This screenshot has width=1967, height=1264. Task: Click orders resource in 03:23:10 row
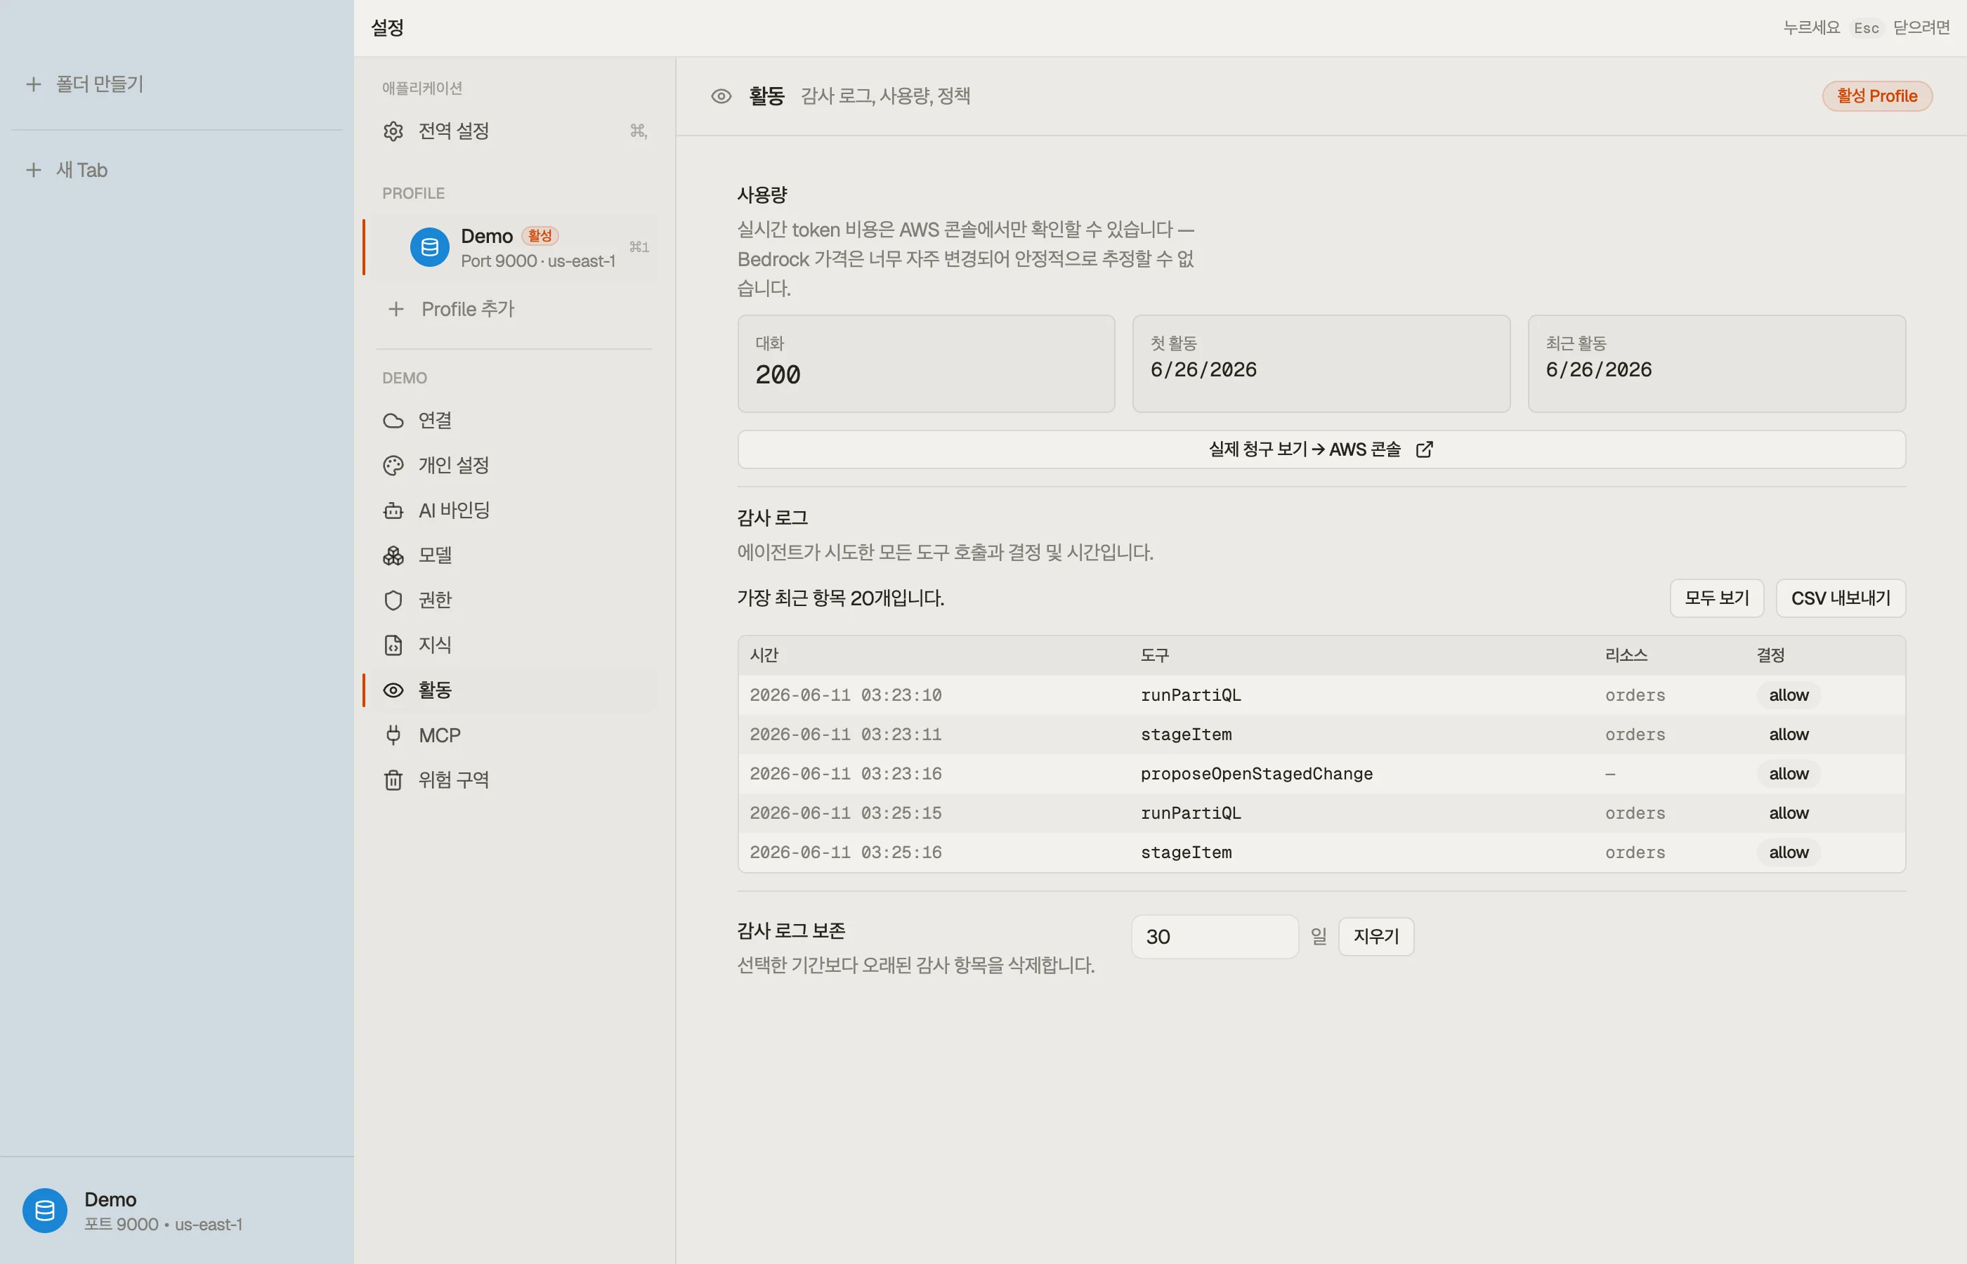pyautogui.click(x=1635, y=695)
